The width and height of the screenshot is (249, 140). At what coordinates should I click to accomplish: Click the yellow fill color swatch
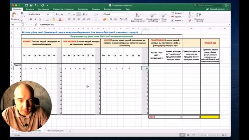pos(54,19)
